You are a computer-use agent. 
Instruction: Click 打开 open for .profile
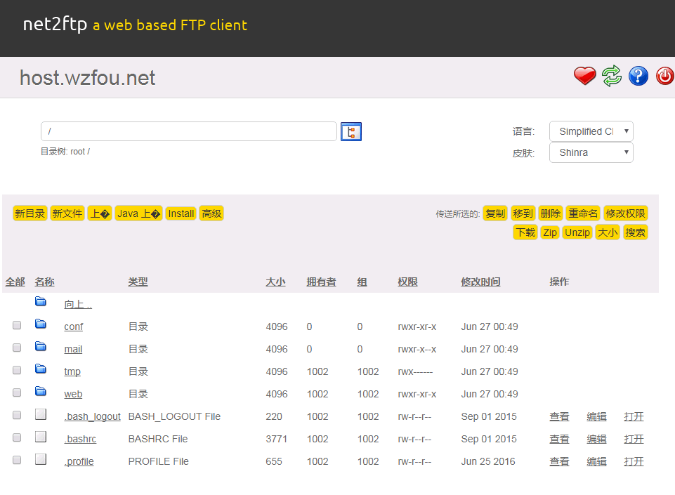(x=634, y=461)
